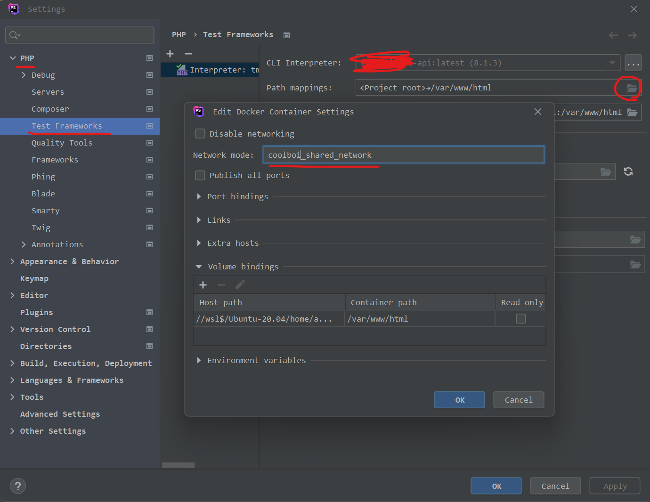Click Cancel in Docker Container Settings dialog
The image size is (650, 502).
(519, 400)
